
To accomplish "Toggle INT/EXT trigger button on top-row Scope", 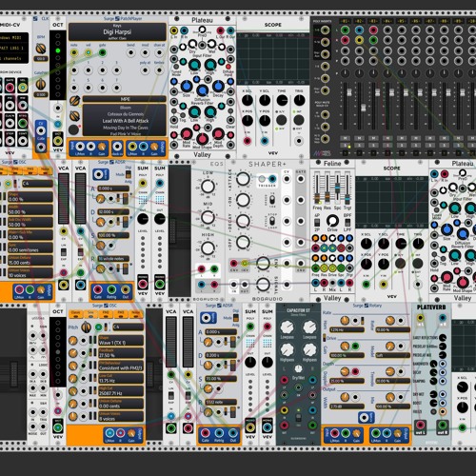I will pyautogui.click(x=299, y=120).
